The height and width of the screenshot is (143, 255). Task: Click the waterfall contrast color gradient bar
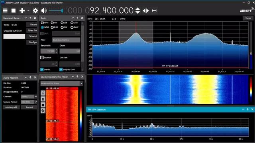click(251, 89)
